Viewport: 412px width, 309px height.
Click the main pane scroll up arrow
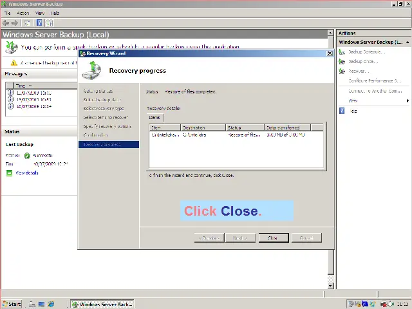click(330, 33)
